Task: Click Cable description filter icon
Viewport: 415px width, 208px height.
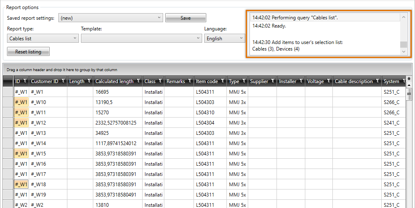Action: click(x=377, y=81)
